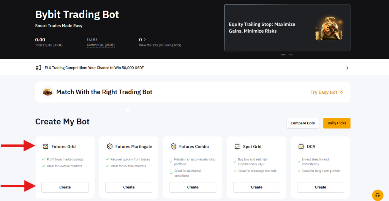389x201 pixels.
Task: Click the megaphone announcement icon
Action: click(x=38, y=68)
